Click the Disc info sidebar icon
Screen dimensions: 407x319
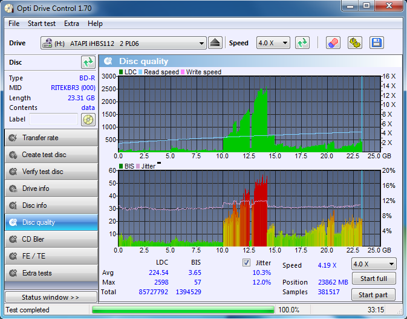click(x=13, y=205)
